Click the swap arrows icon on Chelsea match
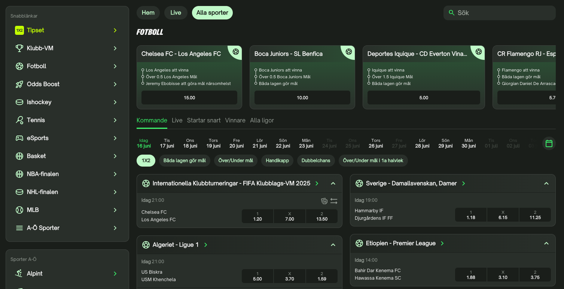The image size is (564, 289). (x=334, y=201)
